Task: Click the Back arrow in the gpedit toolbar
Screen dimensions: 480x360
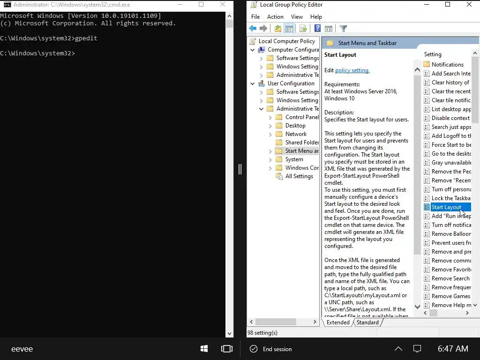Action: click(x=253, y=29)
